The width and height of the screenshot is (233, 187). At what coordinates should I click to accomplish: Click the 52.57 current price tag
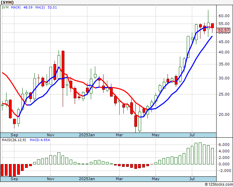point(224,30)
